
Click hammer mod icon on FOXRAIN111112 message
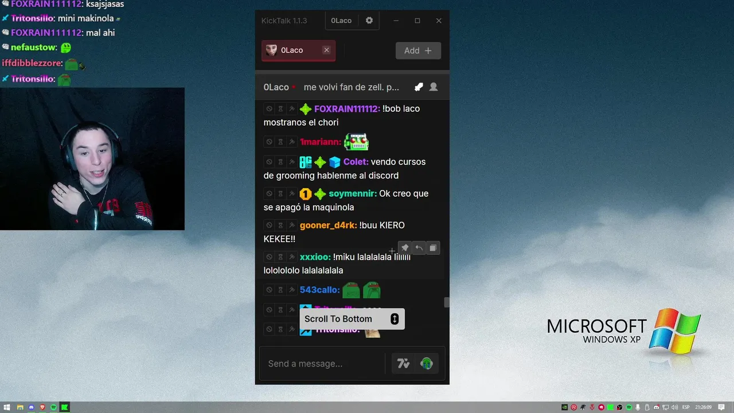click(292, 109)
